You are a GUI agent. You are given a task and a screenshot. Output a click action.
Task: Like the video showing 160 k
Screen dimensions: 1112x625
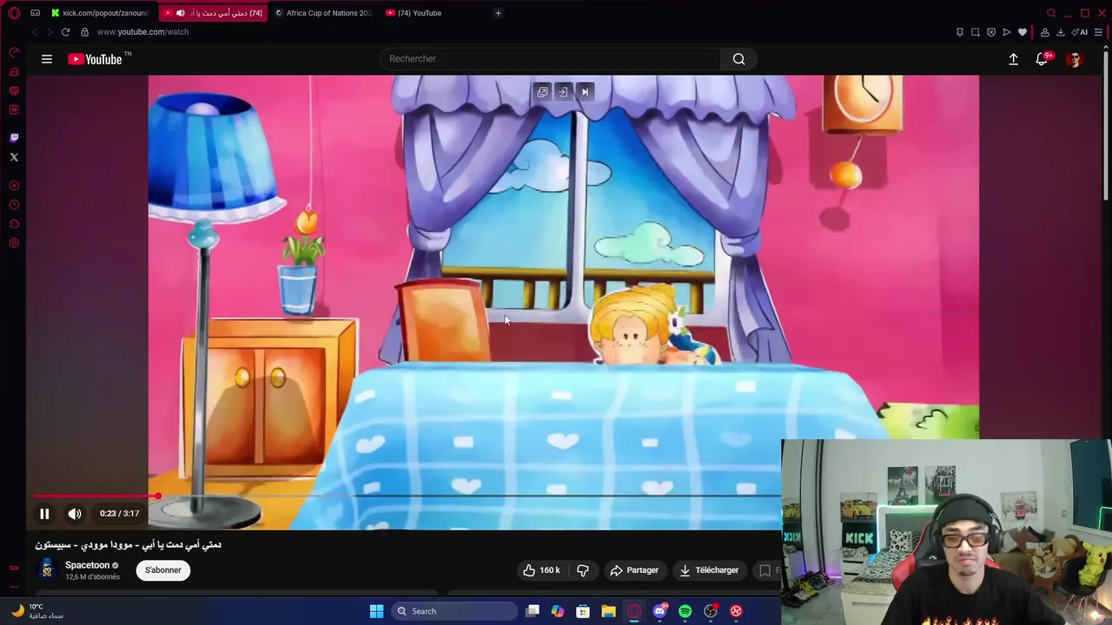click(x=541, y=570)
